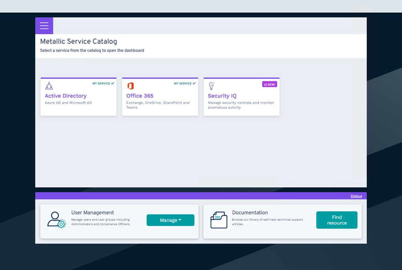
Task: Click 'Manage users and user groups' description
Action: tap(101, 222)
